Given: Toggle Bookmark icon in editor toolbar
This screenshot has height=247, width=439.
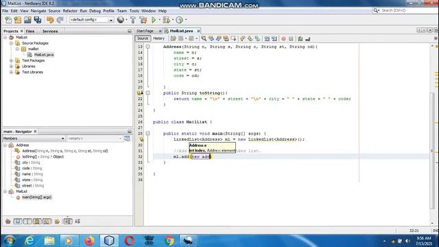Looking at the screenshot, I should [x=257, y=38].
